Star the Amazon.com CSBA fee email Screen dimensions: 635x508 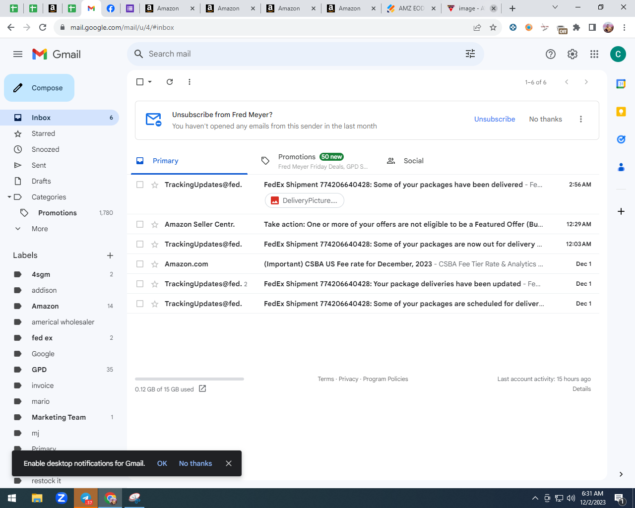pyautogui.click(x=155, y=264)
